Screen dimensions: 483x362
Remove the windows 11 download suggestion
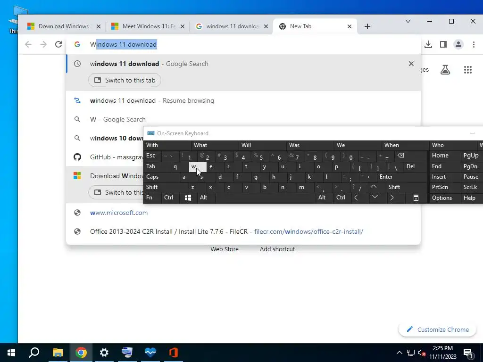(411, 64)
